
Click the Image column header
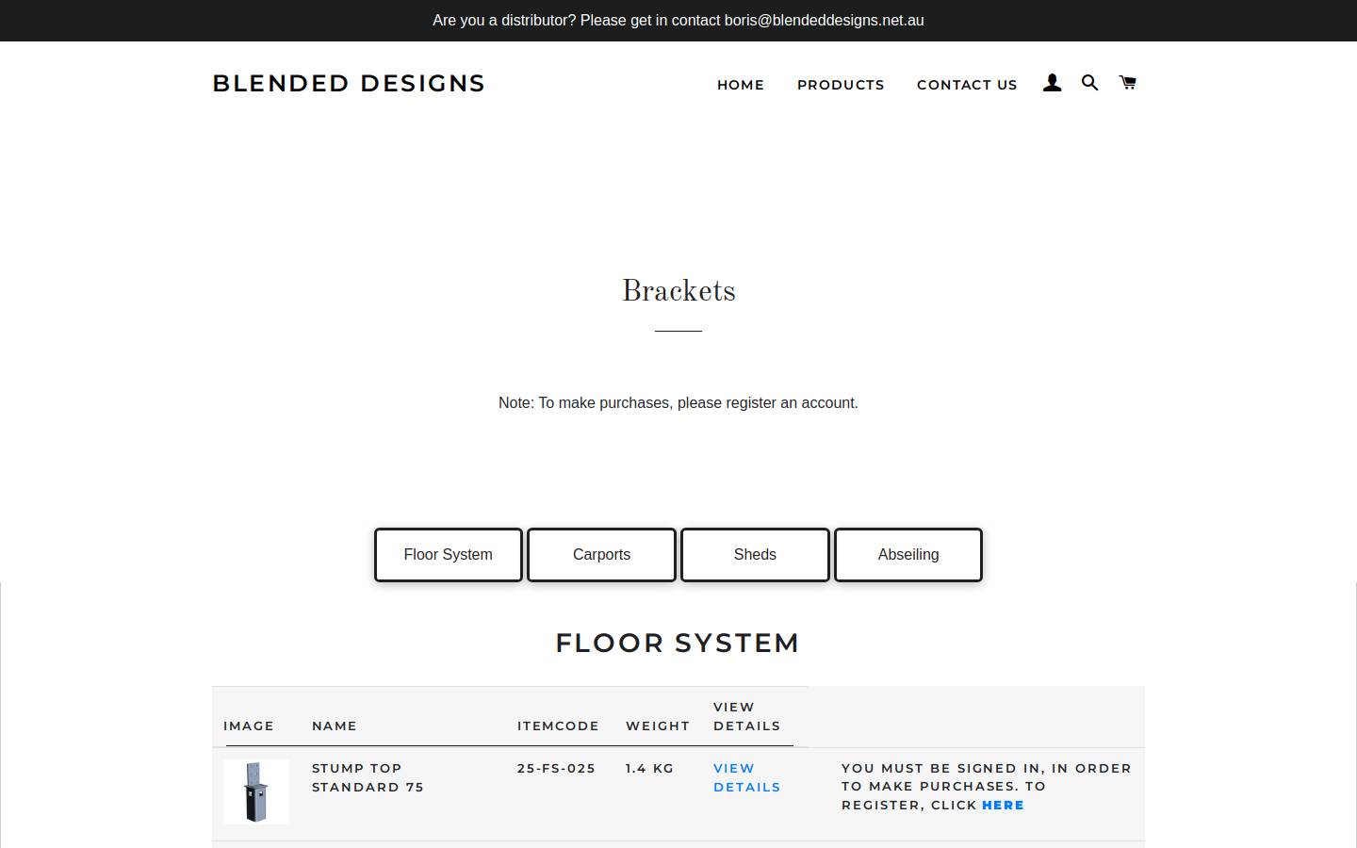coord(249,726)
